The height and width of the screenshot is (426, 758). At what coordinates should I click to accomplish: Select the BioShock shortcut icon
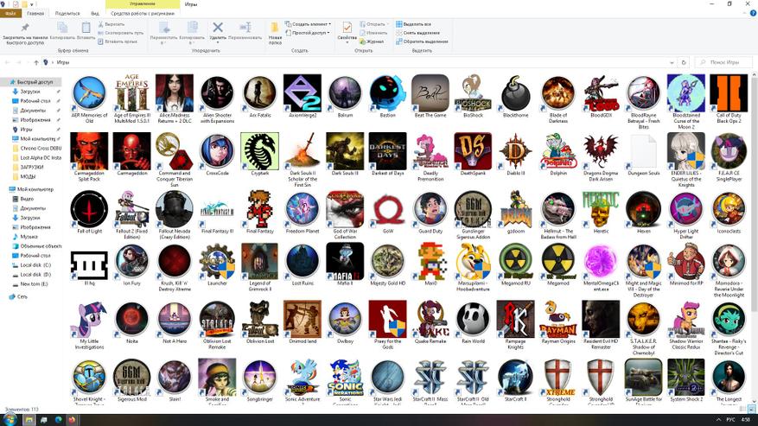pos(473,92)
